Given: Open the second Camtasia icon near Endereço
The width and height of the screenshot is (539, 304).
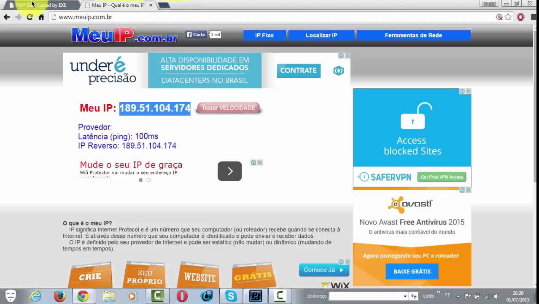Looking at the screenshot, I should (280, 296).
